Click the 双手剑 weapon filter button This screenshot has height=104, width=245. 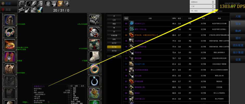[114, 51]
